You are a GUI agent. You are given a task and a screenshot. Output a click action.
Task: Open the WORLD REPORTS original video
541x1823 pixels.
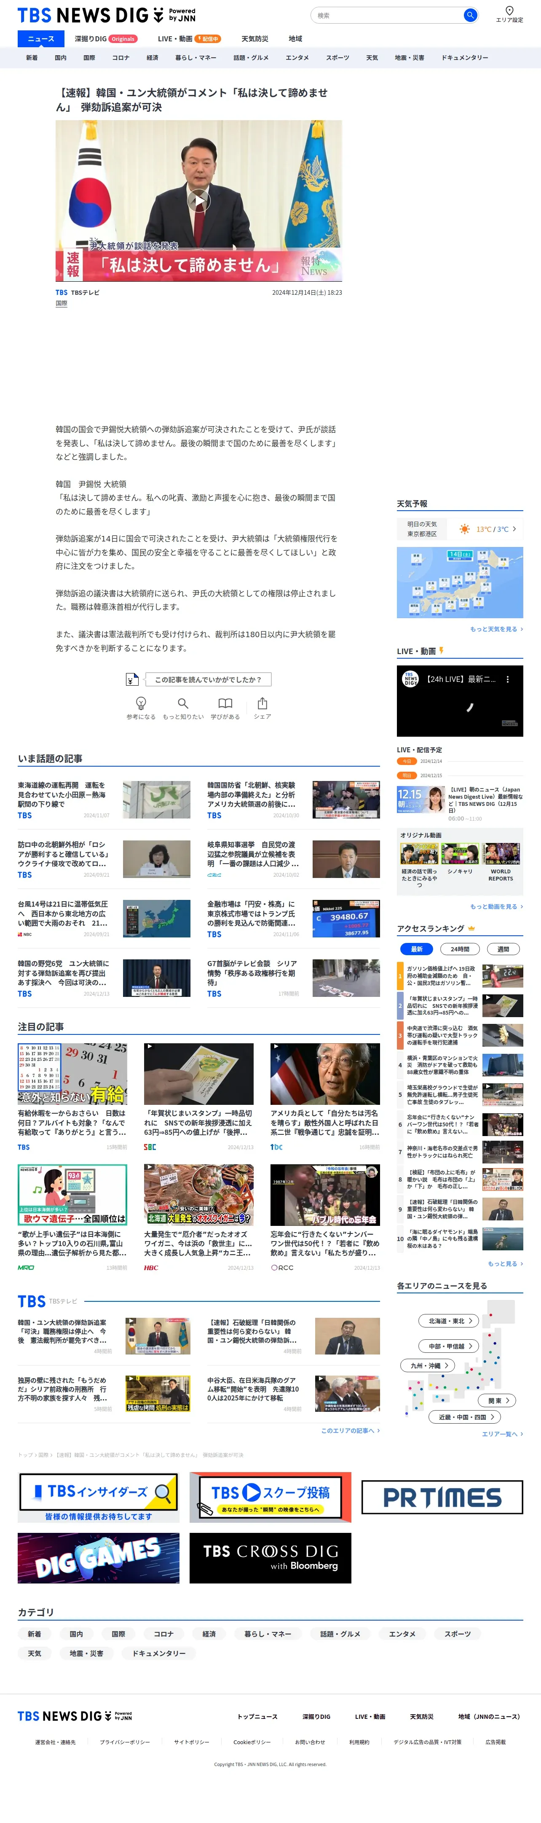(x=501, y=863)
